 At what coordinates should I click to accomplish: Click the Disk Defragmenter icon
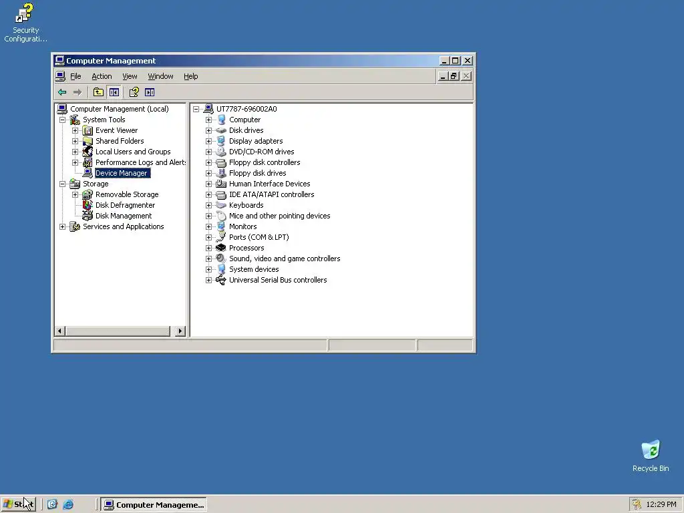(88, 205)
